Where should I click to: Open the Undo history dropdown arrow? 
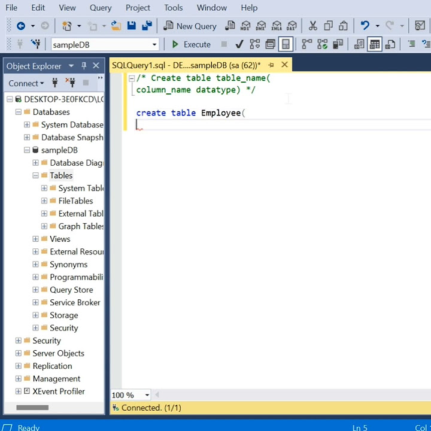377,26
